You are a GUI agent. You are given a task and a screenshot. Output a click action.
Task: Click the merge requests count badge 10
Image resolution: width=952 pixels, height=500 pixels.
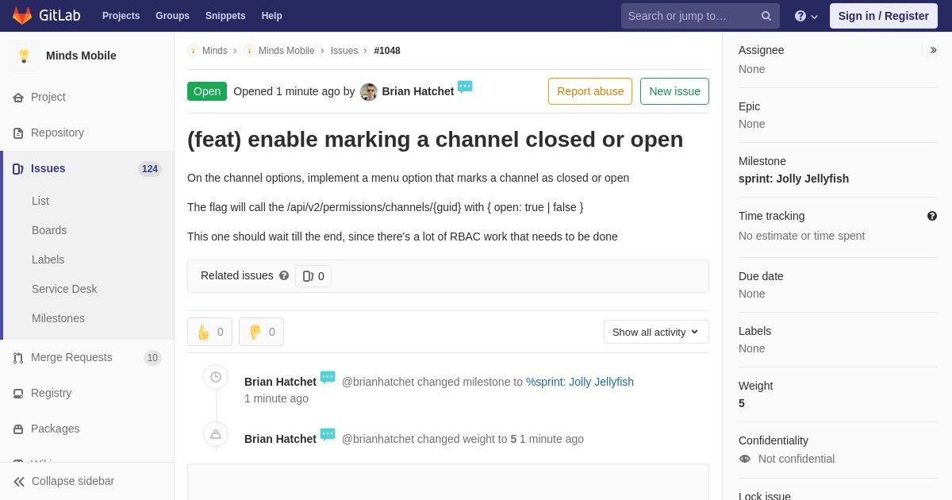[x=152, y=358]
